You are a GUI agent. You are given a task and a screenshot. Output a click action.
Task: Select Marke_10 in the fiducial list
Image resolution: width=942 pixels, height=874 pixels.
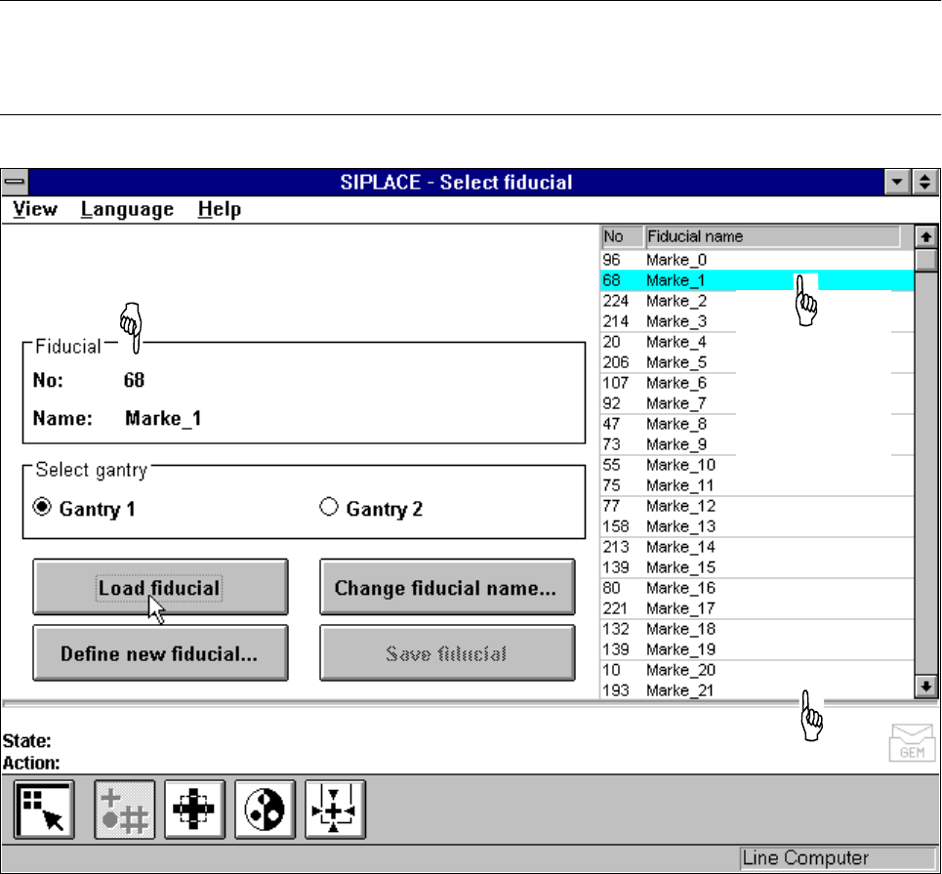(x=757, y=465)
